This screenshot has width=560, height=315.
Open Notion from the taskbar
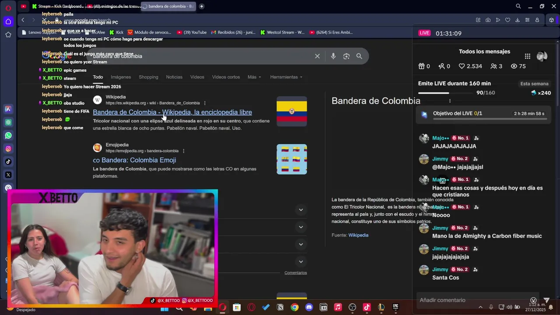280,308
